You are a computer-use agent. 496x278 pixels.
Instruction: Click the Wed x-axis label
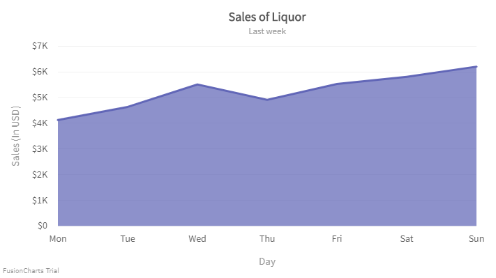point(197,238)
